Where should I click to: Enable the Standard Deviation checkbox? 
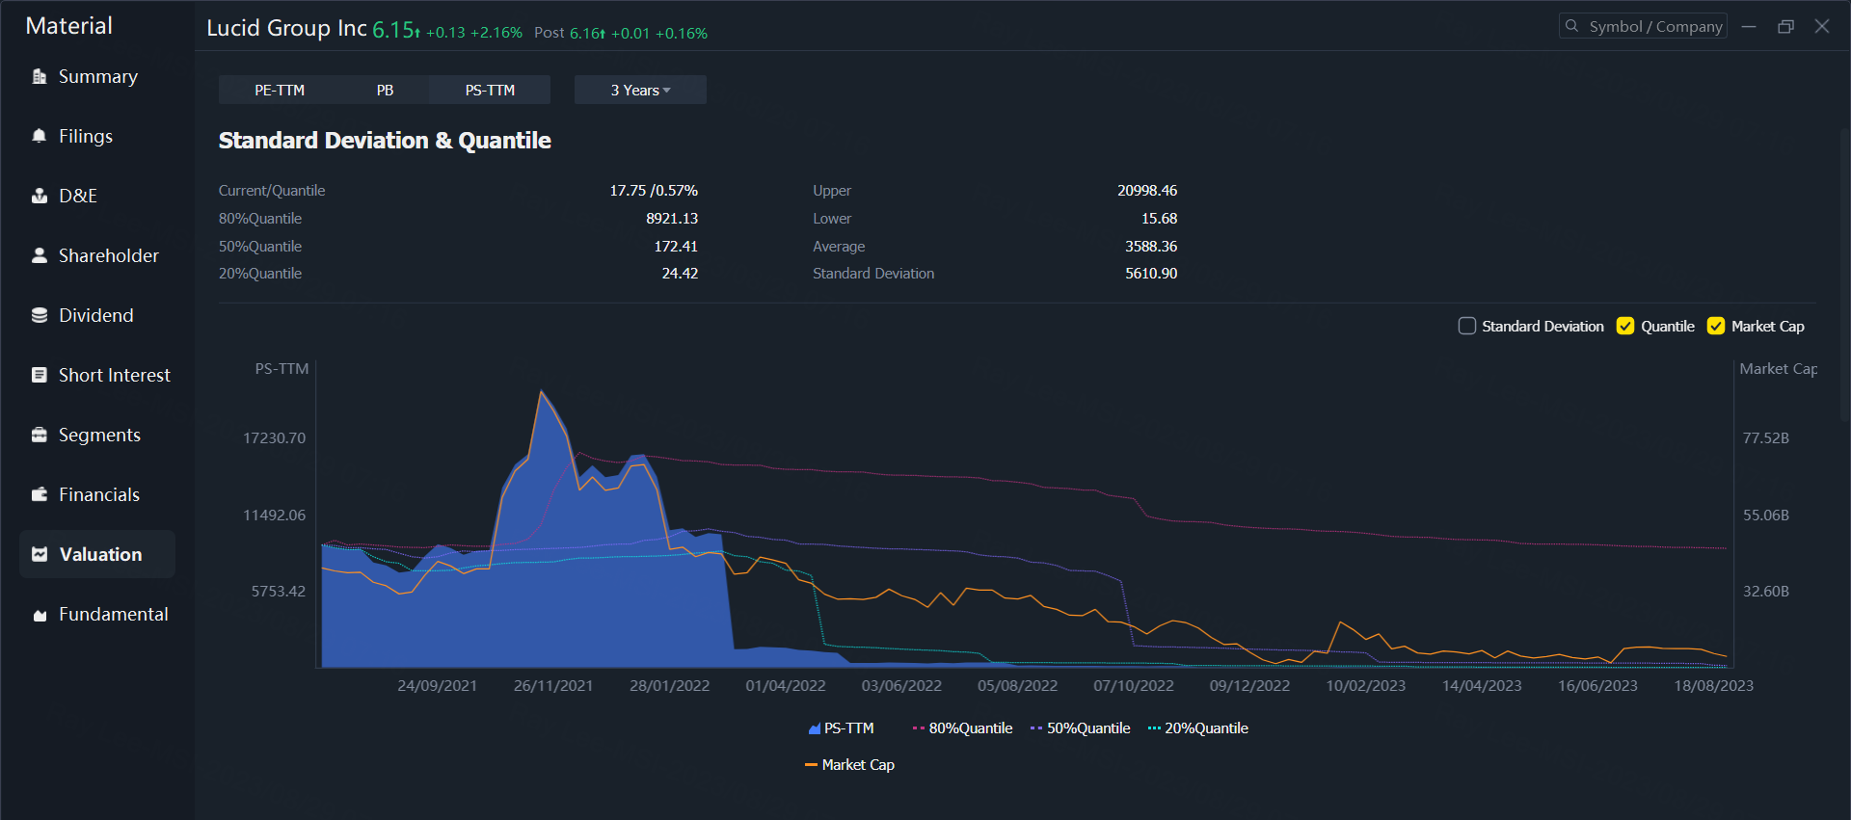pos(1467,326)
